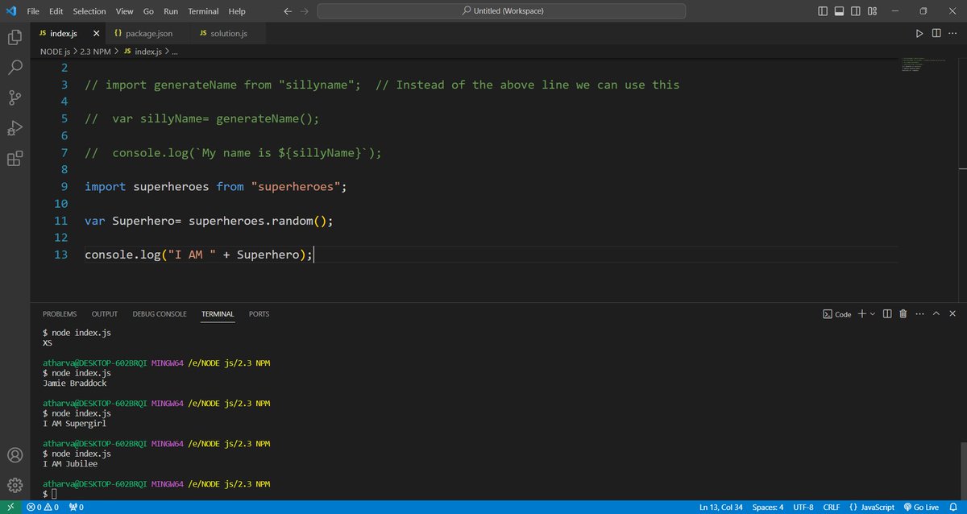Open the Run and Debug view
The width and height of the screenshot is (967, 514).
click(x=14, y=128)
